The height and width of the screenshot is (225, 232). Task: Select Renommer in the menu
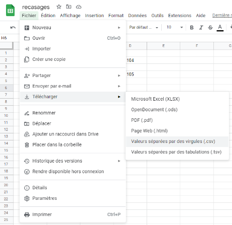click(73, 113)
